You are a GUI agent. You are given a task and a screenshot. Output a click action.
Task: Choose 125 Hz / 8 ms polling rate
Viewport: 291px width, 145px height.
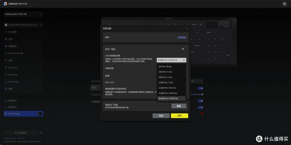pos(171,66)
